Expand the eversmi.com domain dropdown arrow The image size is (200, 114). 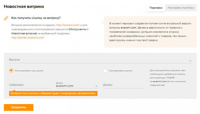pyautogui.click(x=96, y=86)
